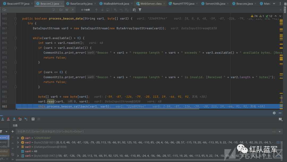The image size is (287, 162).
Task: Jump to previous highlighted problem arrow
Action: (x=276, y=16)
